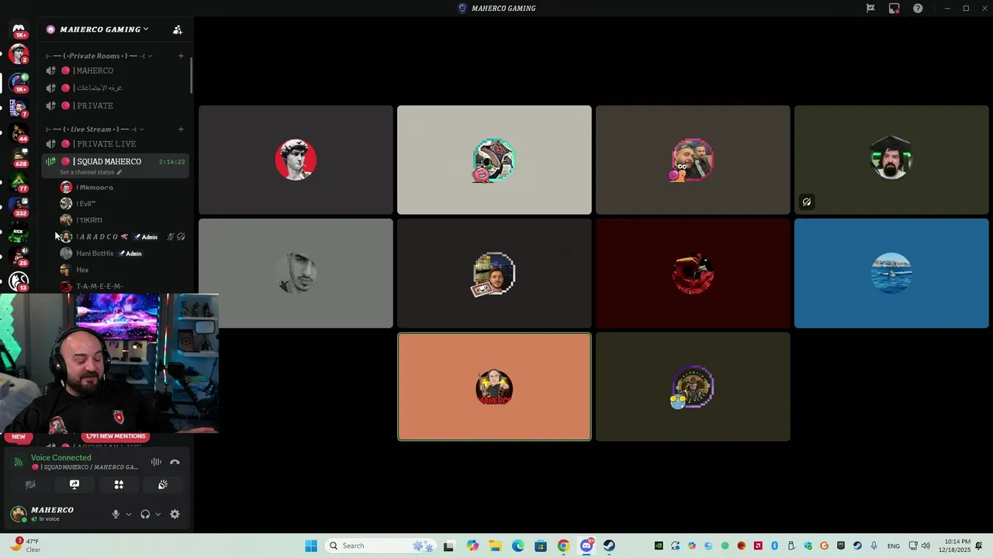This screenshot has height=558, width=993.
Task: Click the noise suppression waveform icon
Action: click(156, 462)
